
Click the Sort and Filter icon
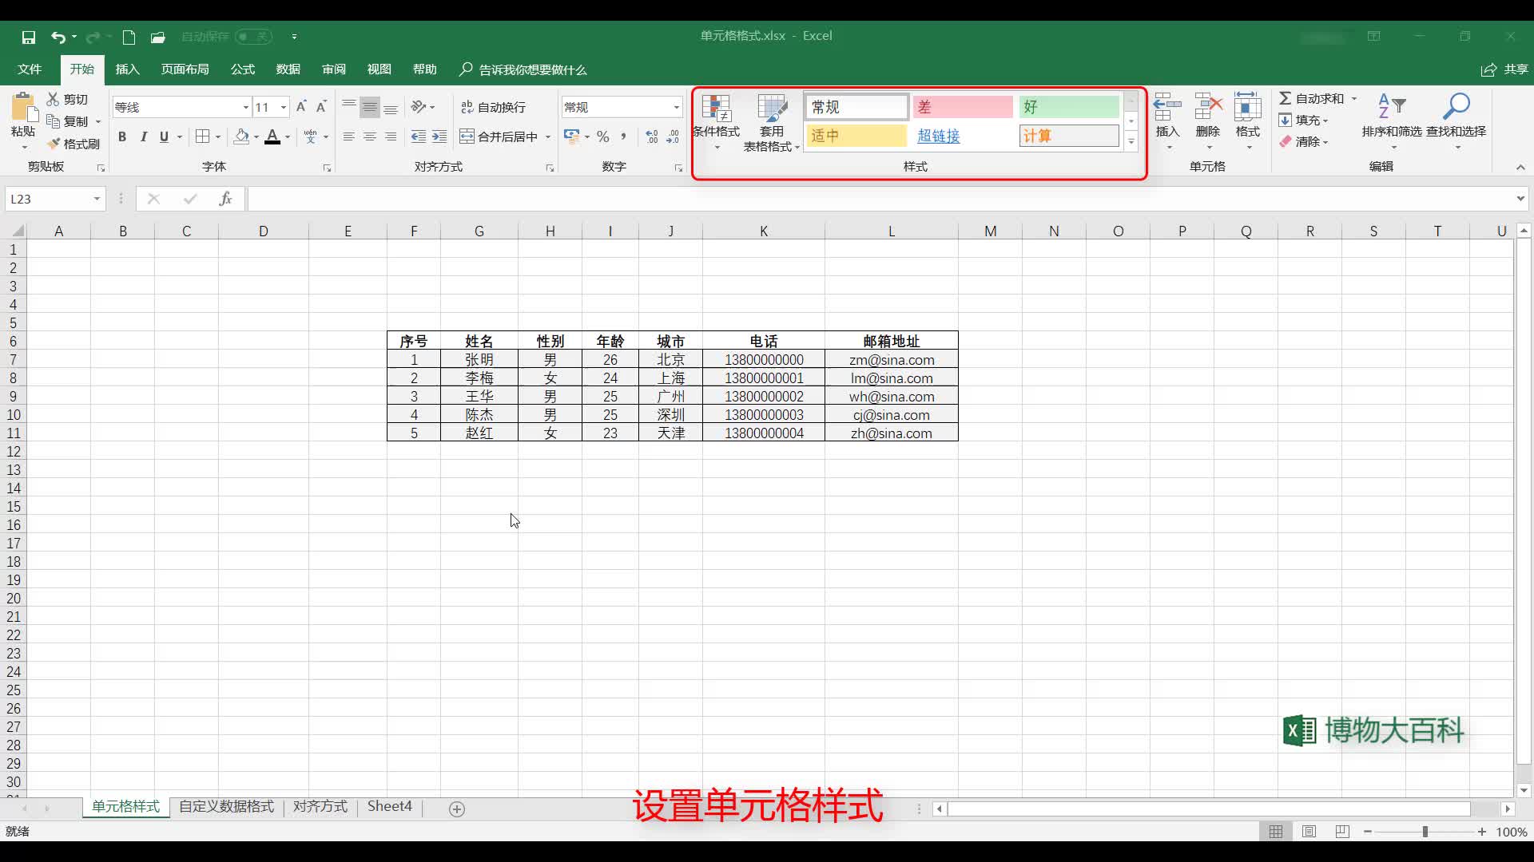tap(1391, 107)
